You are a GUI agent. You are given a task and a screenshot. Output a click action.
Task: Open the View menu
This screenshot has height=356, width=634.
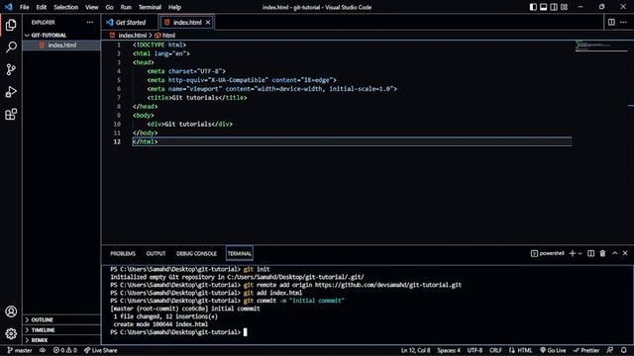92,7
